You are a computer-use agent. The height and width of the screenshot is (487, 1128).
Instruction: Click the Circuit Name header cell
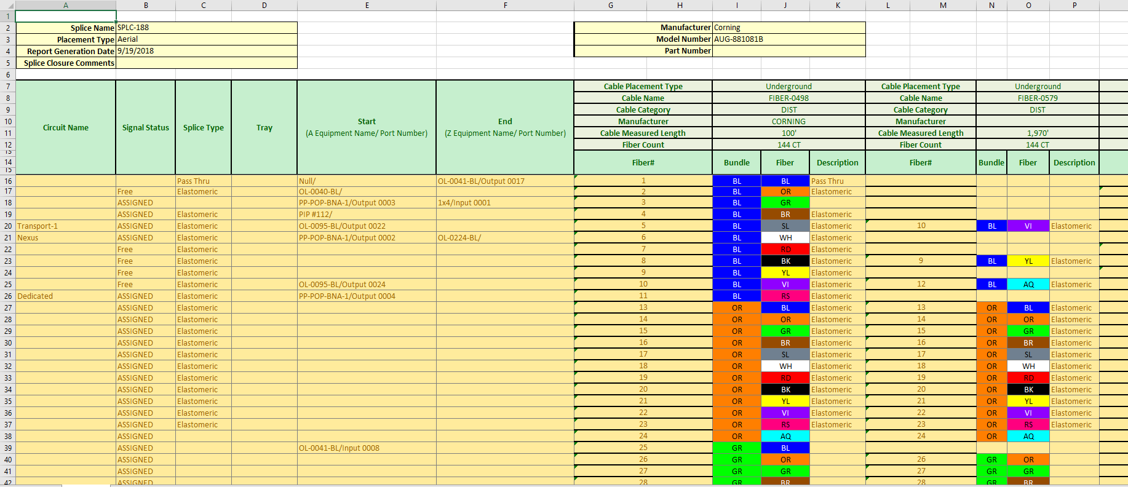[65, 128]
